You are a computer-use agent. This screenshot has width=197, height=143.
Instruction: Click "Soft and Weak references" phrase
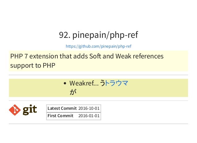126,56
